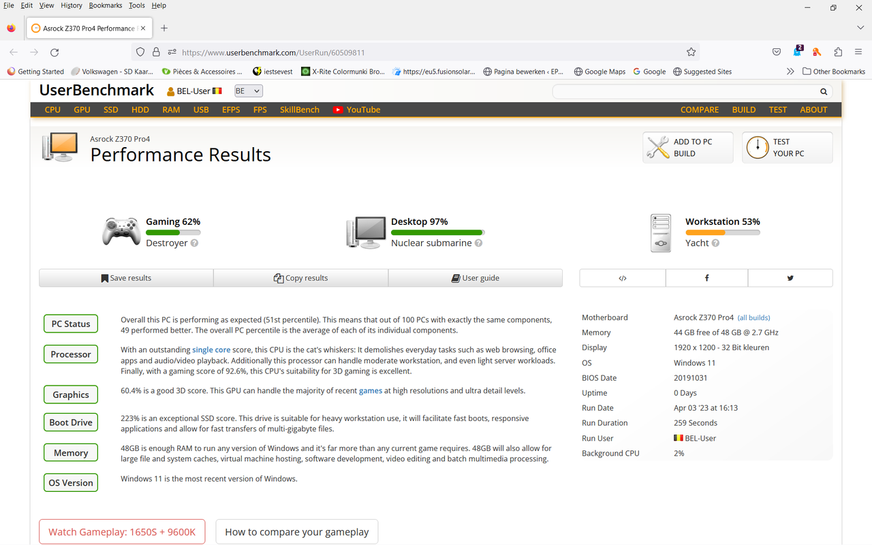Viewport: 872px width, 545px height.
Task: Click the Gaming 62% progress bar
Action: (173, 232)
